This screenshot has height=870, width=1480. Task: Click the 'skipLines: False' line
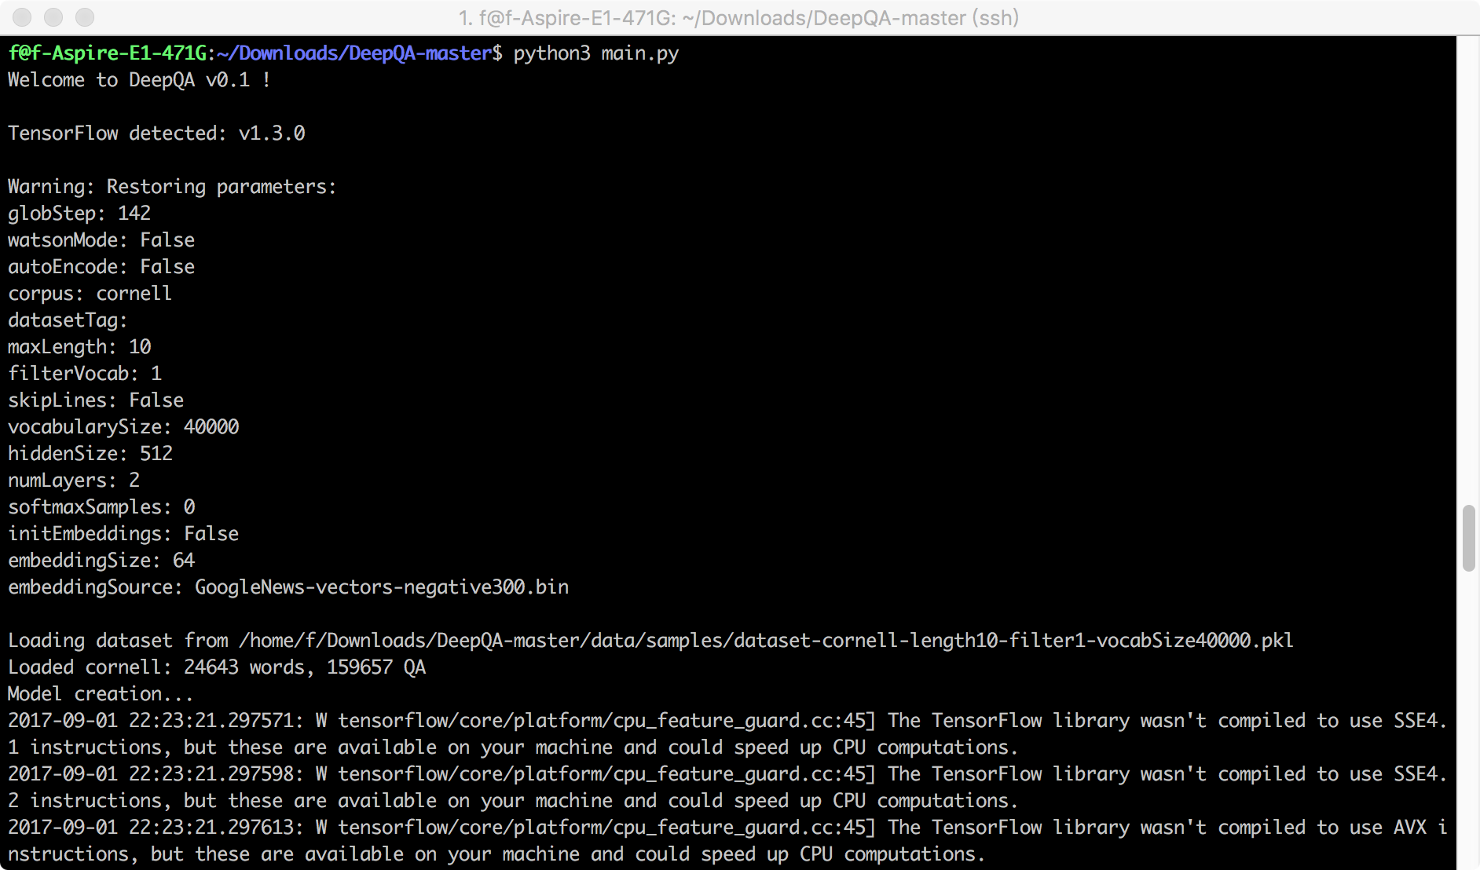click(96, 400)
